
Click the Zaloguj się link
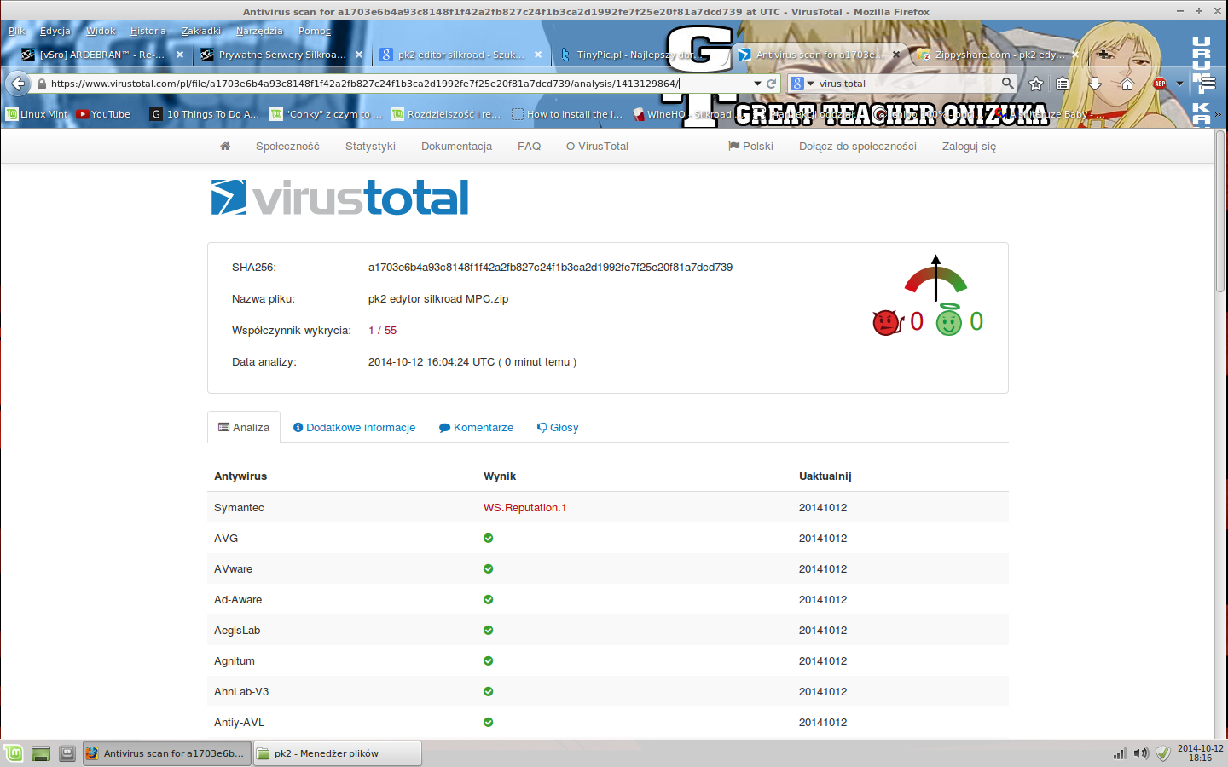click(969, 147)
